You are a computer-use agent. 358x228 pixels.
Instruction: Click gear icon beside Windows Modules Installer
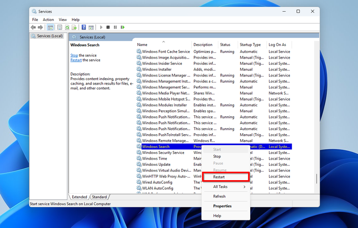139,105
